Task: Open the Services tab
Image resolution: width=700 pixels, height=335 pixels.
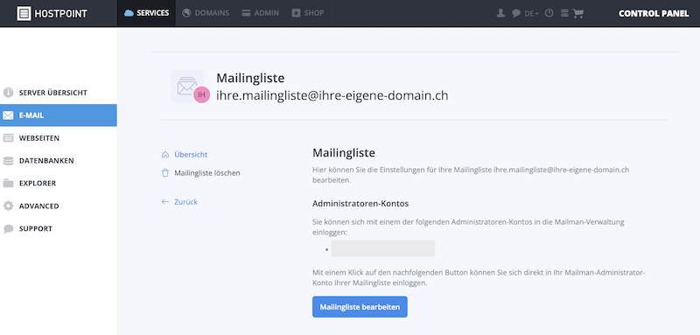Action: tap(146, 13)
